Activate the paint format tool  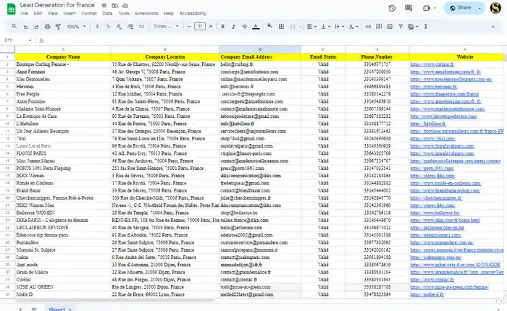pos(58,27)
